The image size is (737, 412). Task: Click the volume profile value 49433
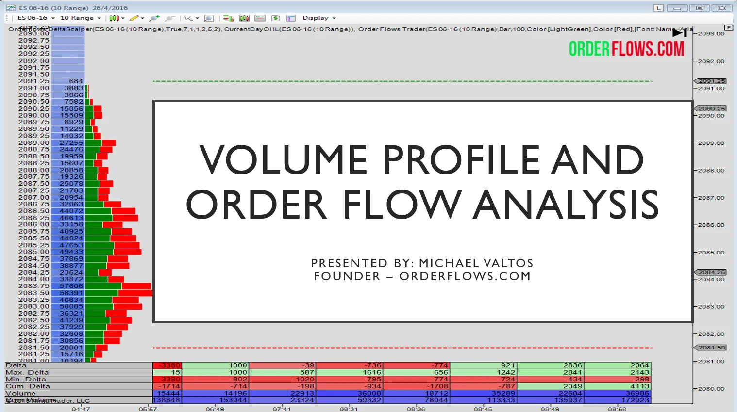(x=71, y=252)
